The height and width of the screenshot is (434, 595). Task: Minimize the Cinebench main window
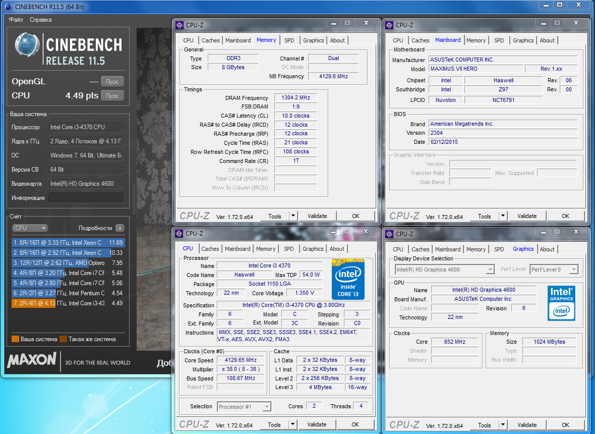(x=546, y=6)
